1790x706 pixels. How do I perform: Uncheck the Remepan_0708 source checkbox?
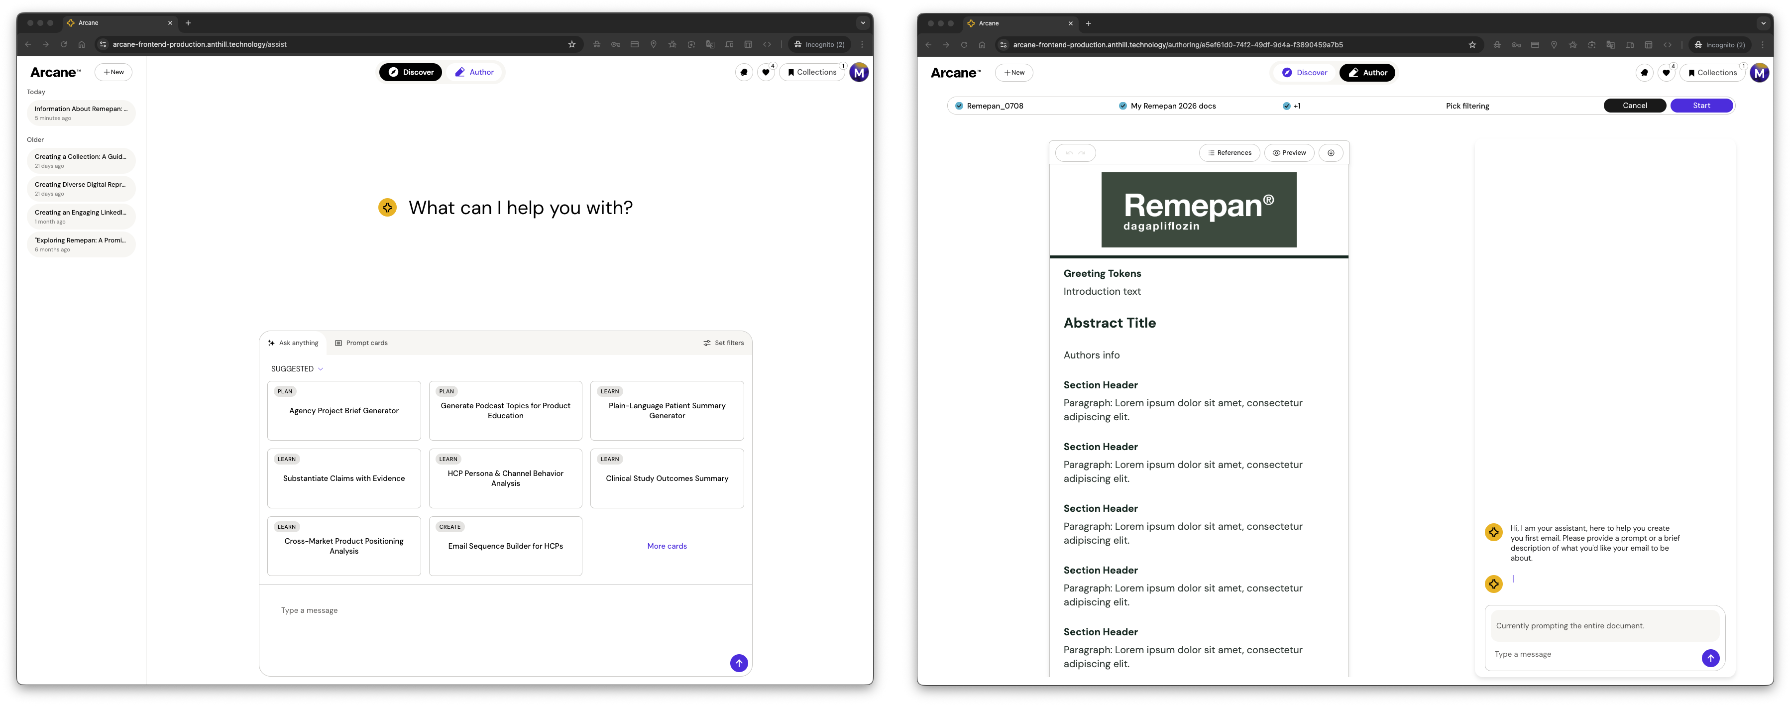pos(959,107)
